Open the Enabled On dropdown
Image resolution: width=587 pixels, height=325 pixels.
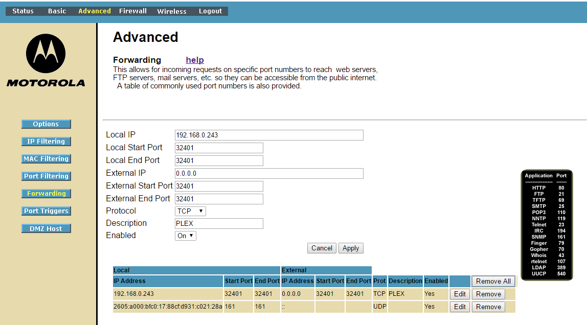click(x=185, y=236)
